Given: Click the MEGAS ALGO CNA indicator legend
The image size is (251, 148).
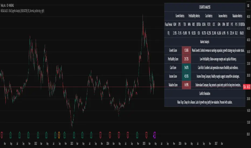Looking at the screenshot, I should click(x=22, y=11).
